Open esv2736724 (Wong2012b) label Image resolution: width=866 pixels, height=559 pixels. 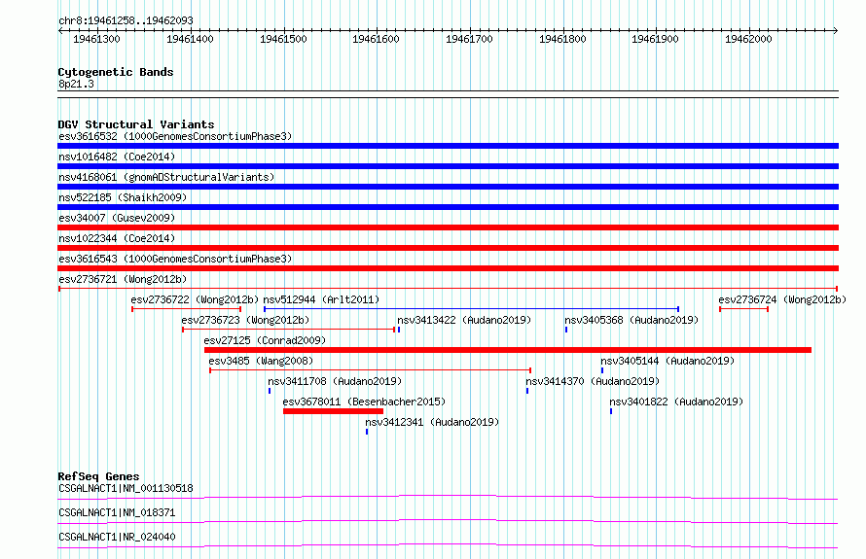782,299
